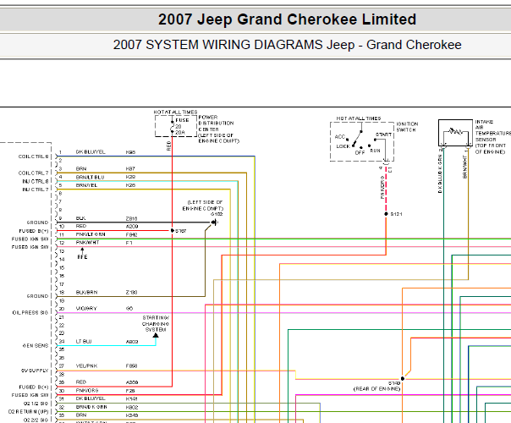Click the "BRN/DK GRN" wire color label

tap(91, 407)
